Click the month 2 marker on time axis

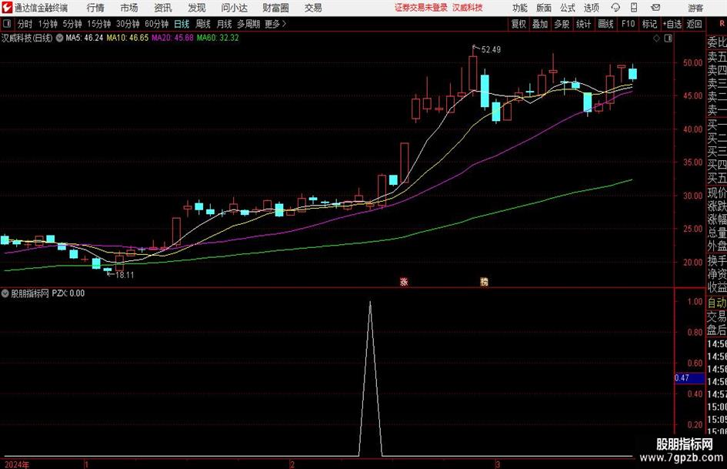(x=292, y=464)
